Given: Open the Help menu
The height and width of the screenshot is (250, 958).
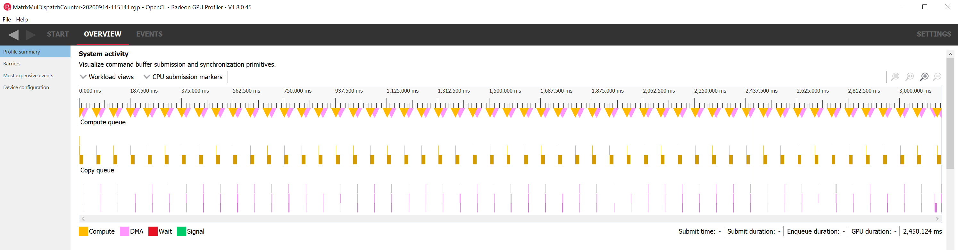Looking at the screenshot, I should click(21, 19).
